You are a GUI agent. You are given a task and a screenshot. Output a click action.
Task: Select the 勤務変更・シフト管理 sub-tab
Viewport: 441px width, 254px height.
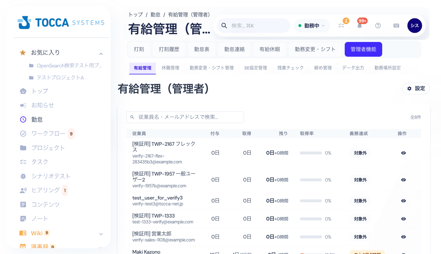[x=212, y=68]
